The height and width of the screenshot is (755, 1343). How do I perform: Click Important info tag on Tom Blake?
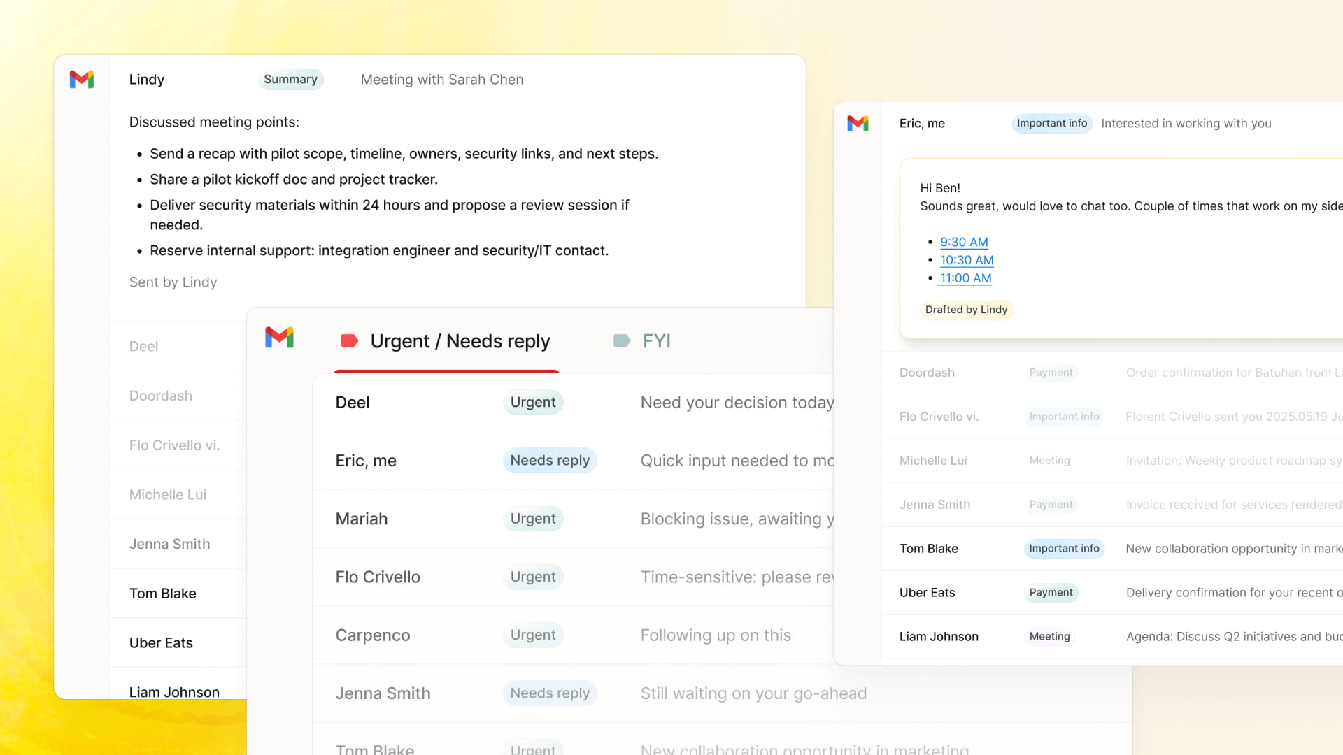point(1064,549)
